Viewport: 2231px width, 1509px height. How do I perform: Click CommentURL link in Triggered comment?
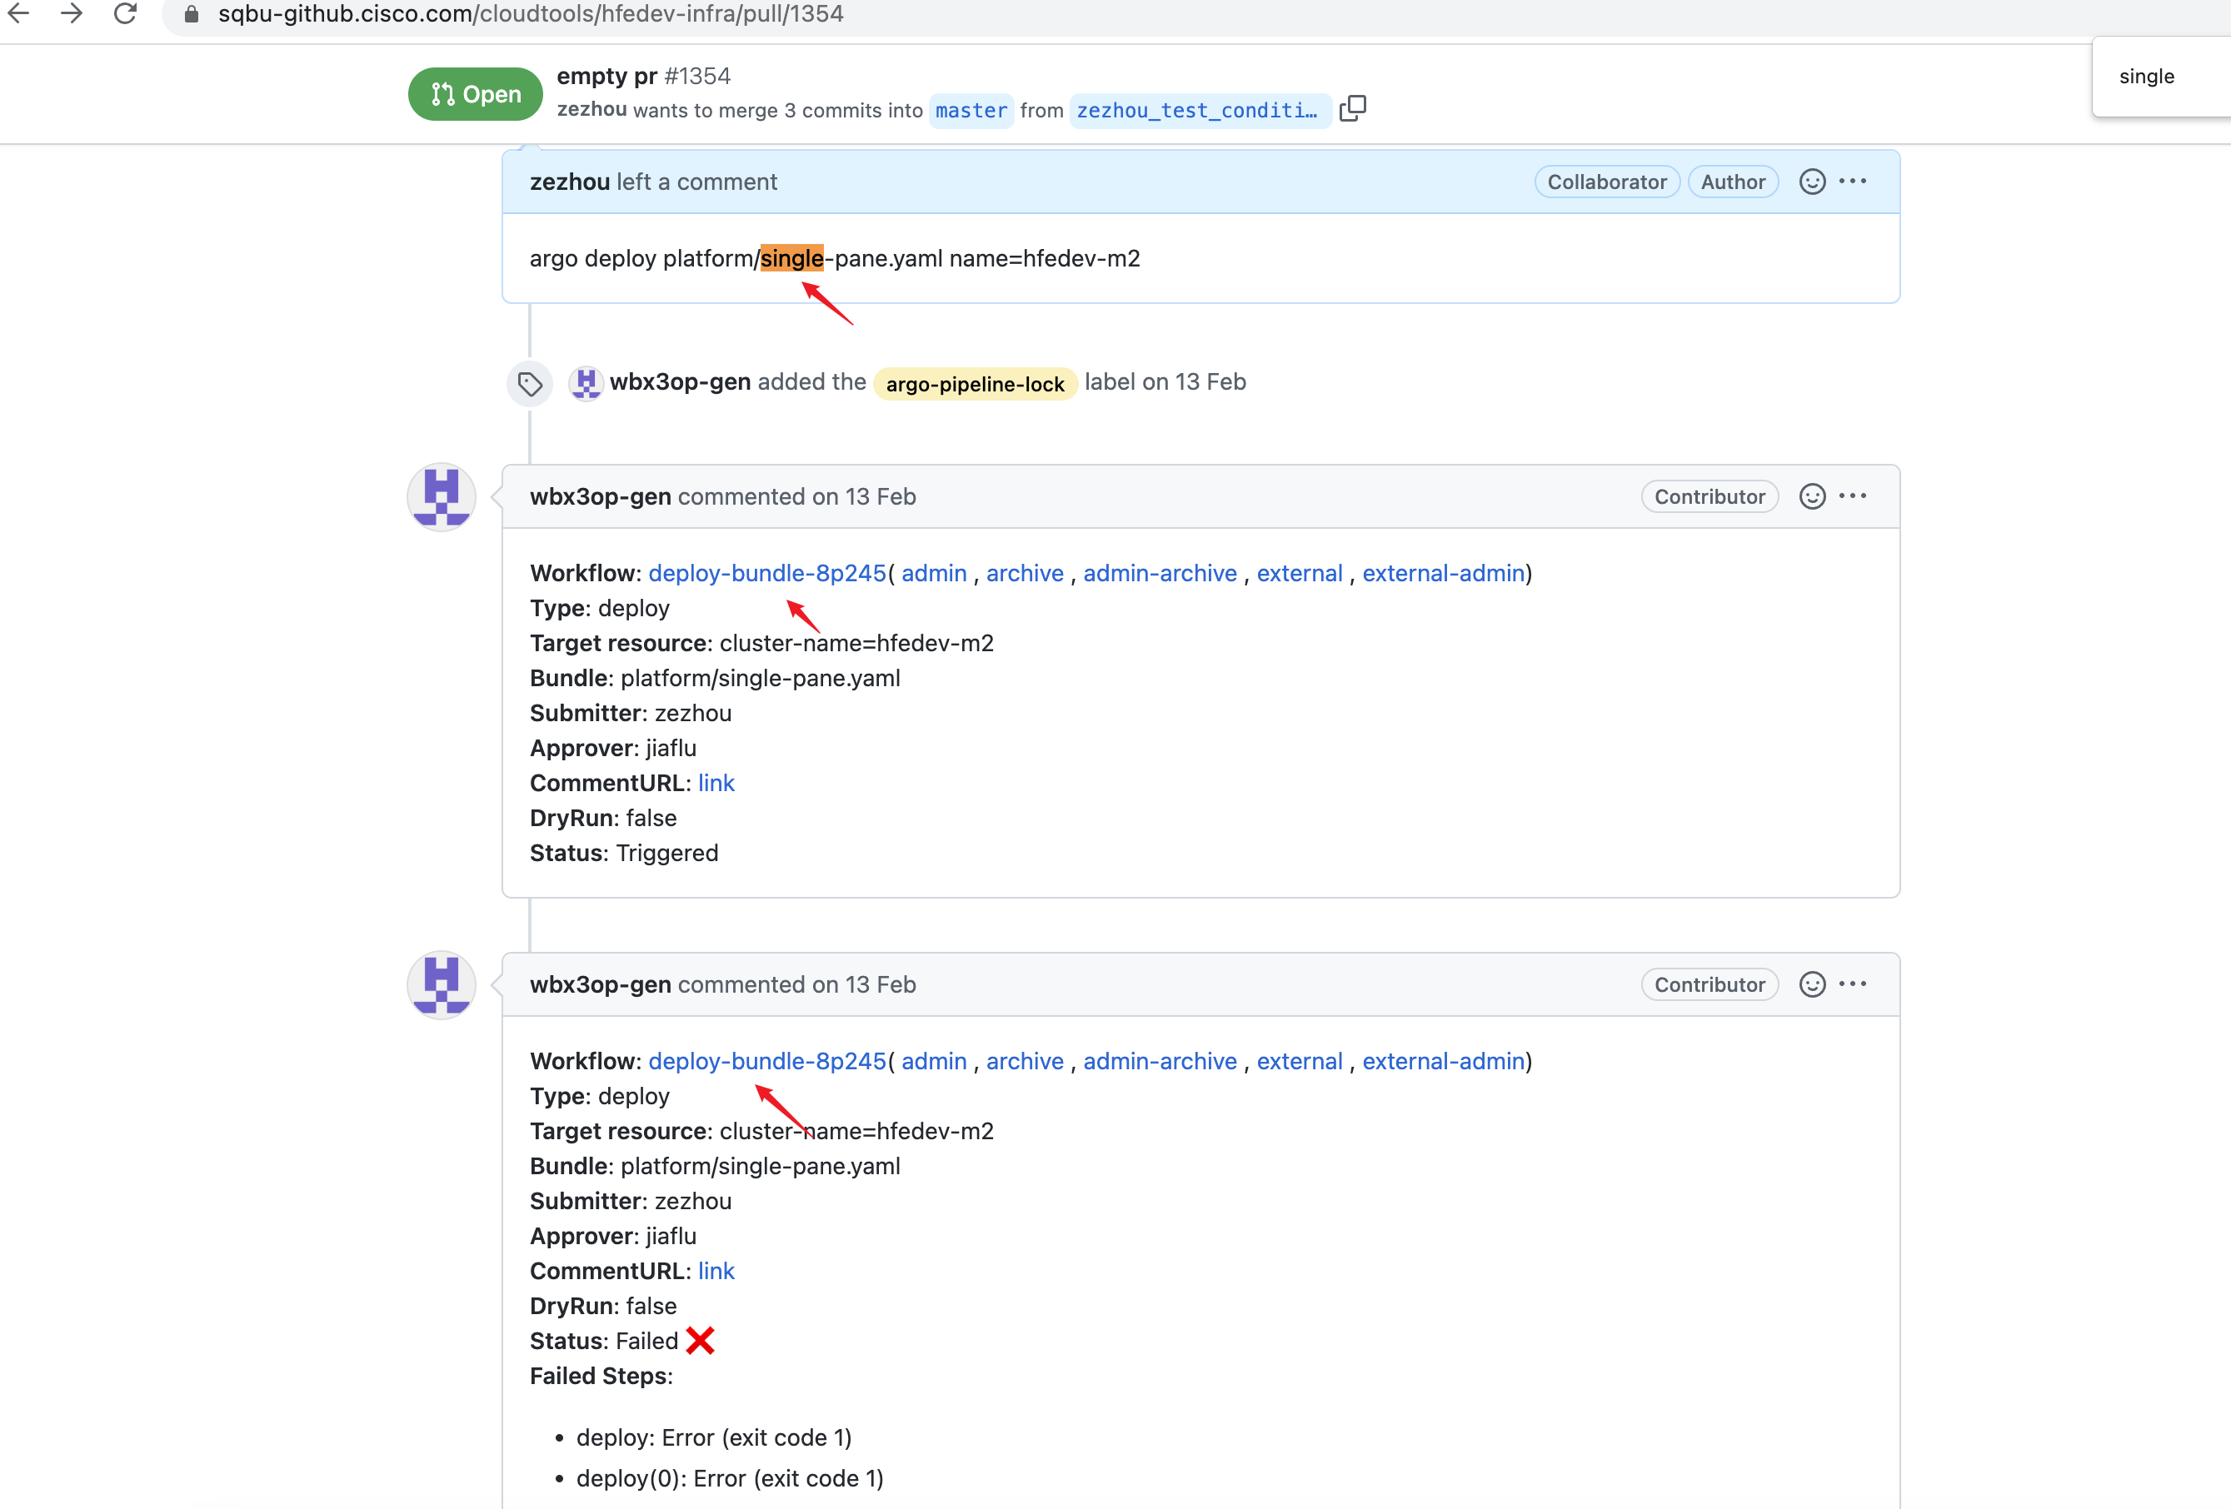tap(716, 784)
